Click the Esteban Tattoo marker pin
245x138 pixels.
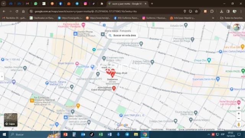coord(152,62)
